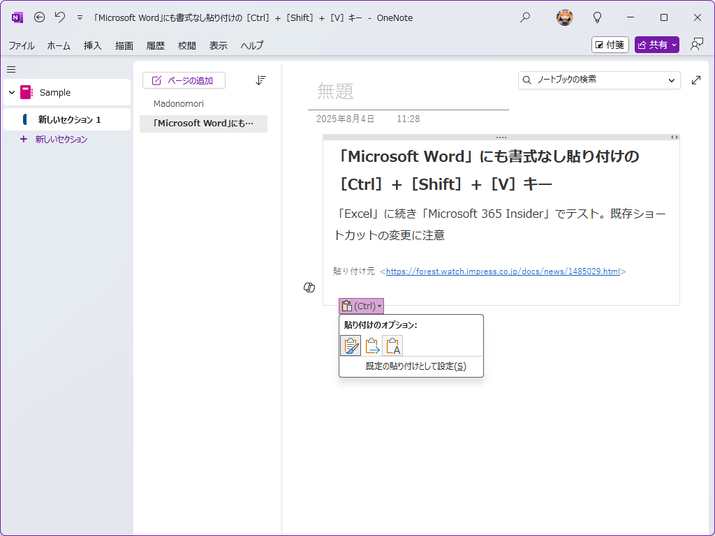Collapse the Sample notebook chevron
This screenshot has height=536, width=715.
point(11,91)
